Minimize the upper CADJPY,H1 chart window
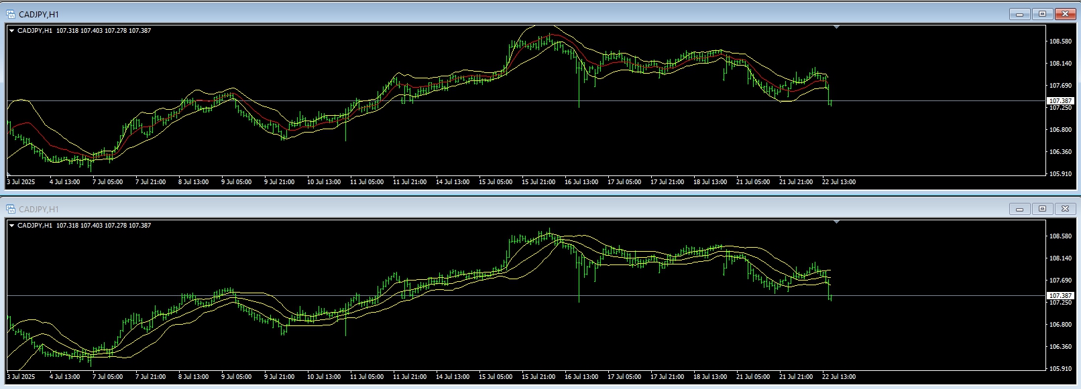 pos(1019,14)
